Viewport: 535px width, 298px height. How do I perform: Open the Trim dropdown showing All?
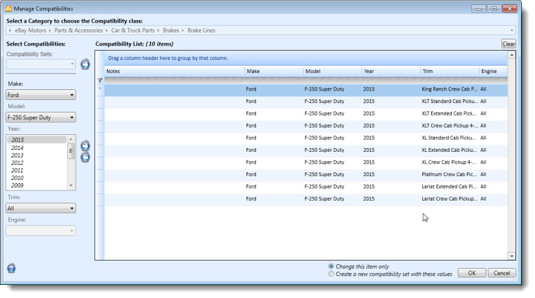pos(41,208)
